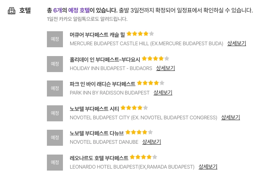Click 예정 badge beside 레오나르도 호텔 부다페스트

click(x=55, y=163)
